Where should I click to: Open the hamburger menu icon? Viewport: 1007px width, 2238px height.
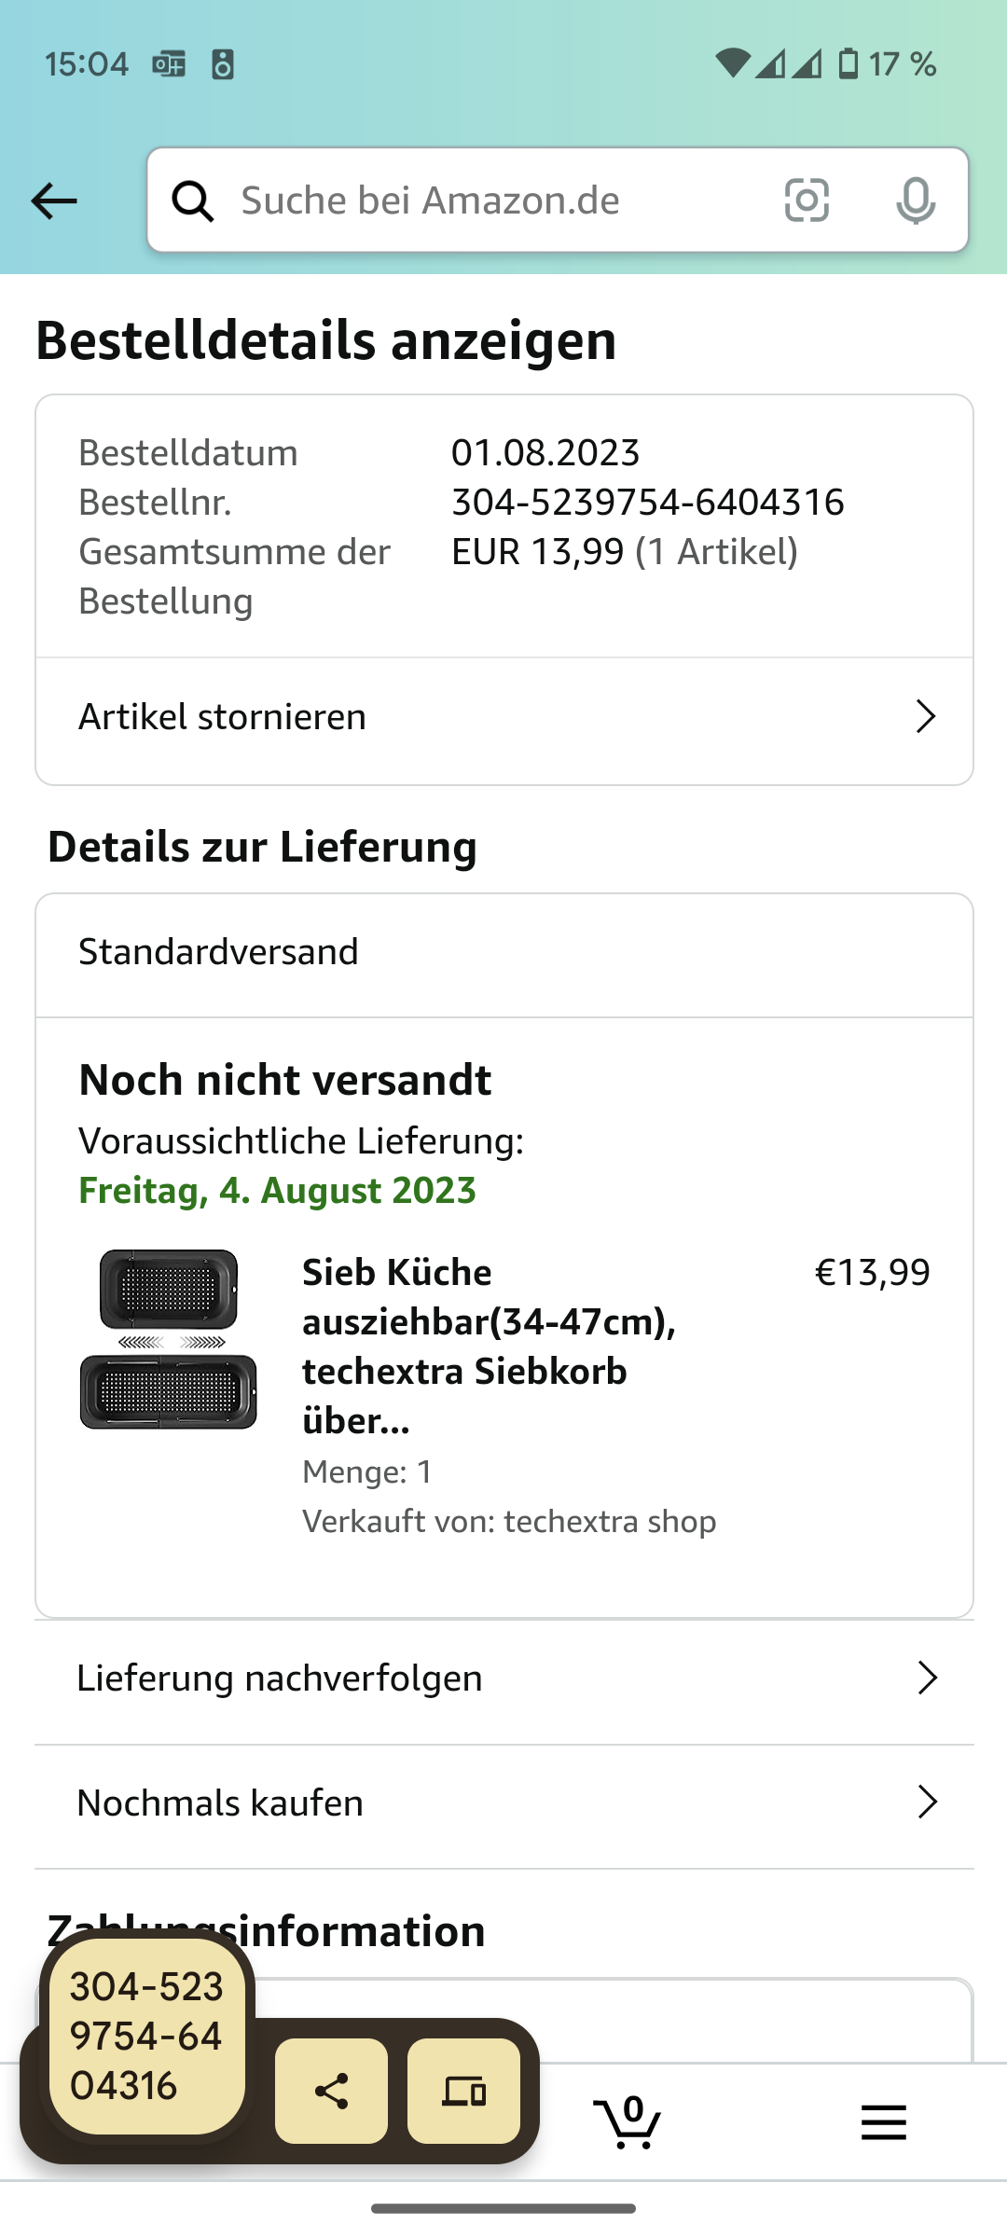(883, 2123)
